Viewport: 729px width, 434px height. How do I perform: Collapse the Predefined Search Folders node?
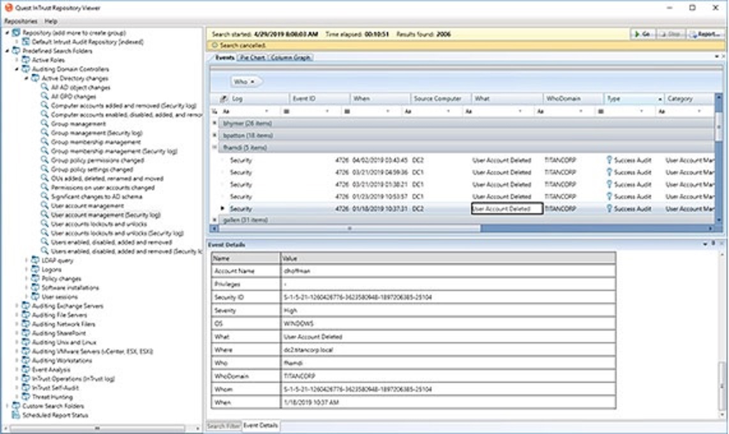click(8, 50)
